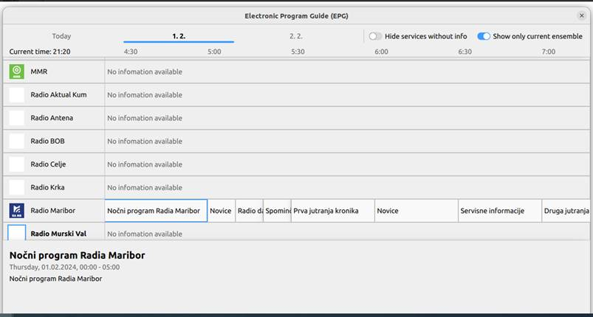Click the Radio Antena logo placeholder
This screenshot has width=593, height=317.
17,118
